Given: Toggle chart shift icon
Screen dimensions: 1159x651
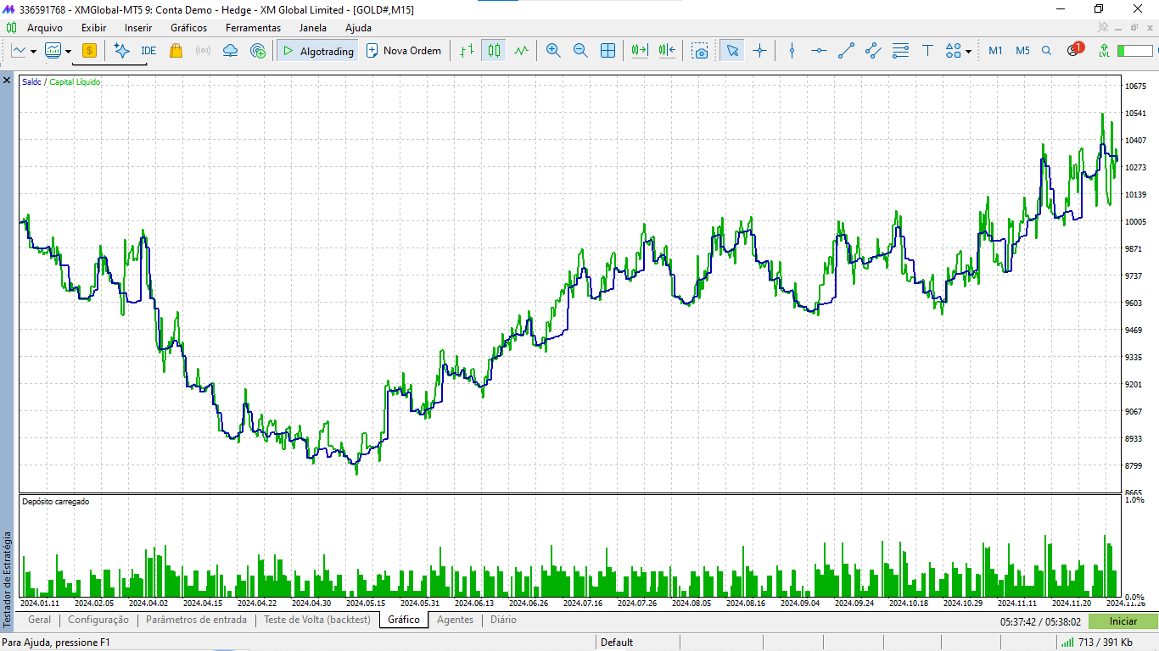Looking at the screenshot, I should 667,51.
